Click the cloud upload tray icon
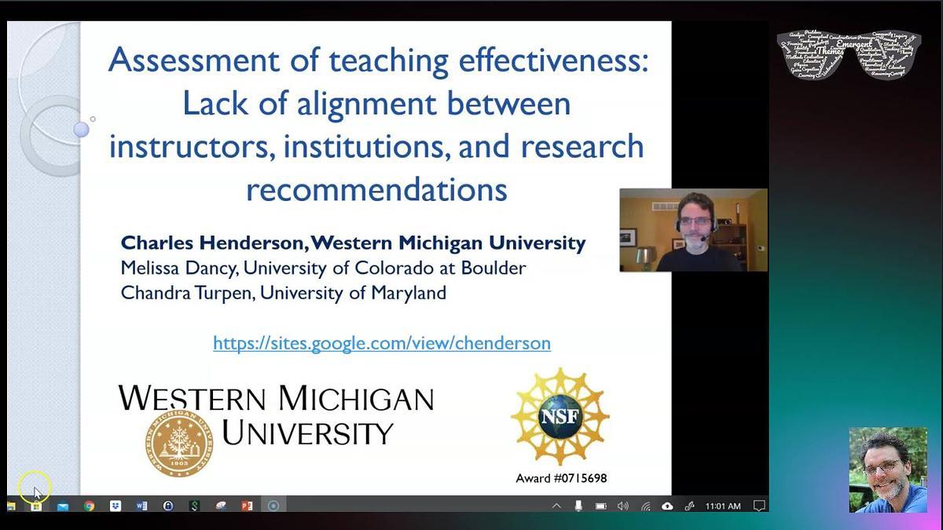The height and width of the screenshot is (530, 943). coord(667,506)
